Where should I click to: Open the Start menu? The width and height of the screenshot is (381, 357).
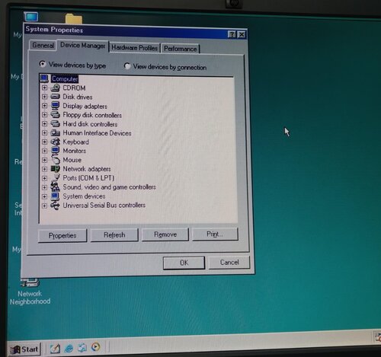(x=24, y=349)
